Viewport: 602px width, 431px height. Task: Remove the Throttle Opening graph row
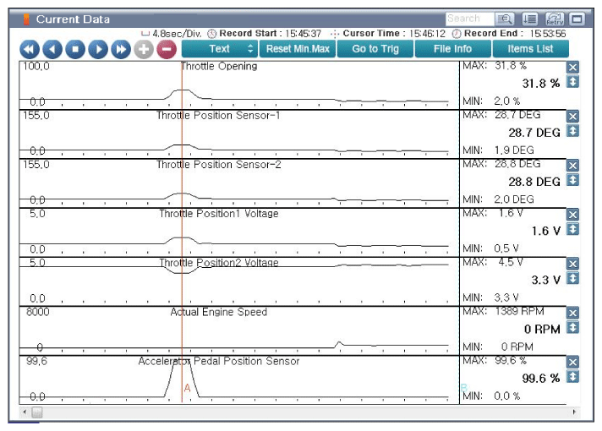pos(572,68)
